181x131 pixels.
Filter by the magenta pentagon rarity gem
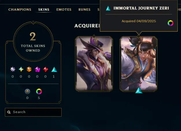[x=37, y=69]
